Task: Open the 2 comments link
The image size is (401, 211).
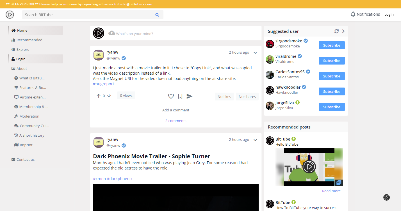Action: pos(176,121)
